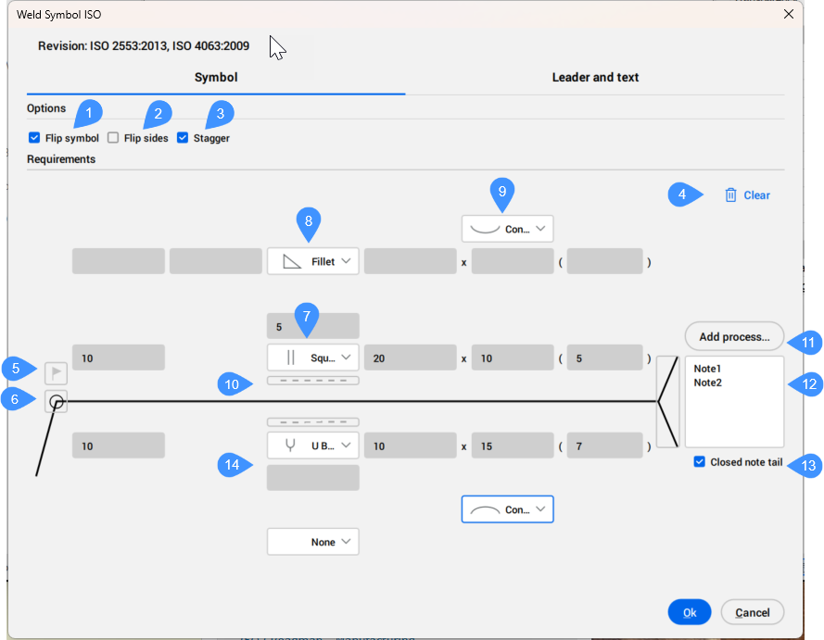Close the Weld Symbol ISO dialog

(789, 15)
